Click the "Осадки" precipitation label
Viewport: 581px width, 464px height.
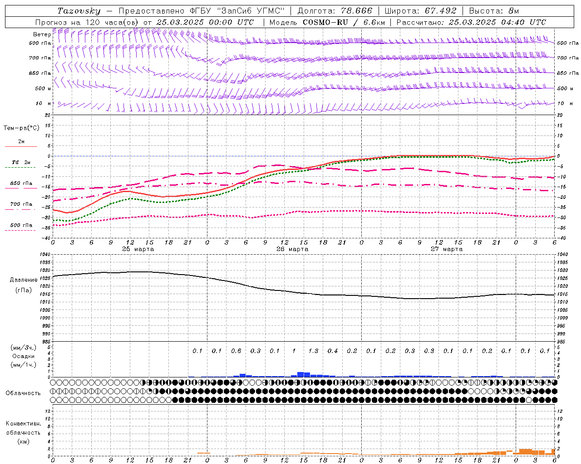[x=24, y=356]
